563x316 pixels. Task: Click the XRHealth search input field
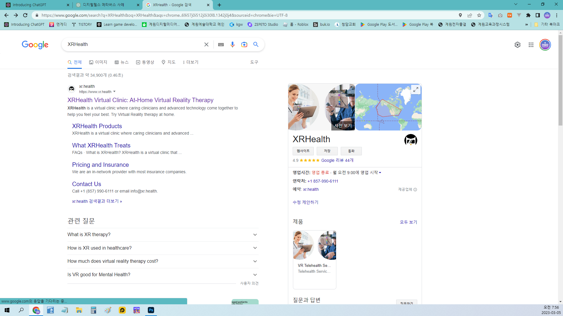[x=133, y=44]
